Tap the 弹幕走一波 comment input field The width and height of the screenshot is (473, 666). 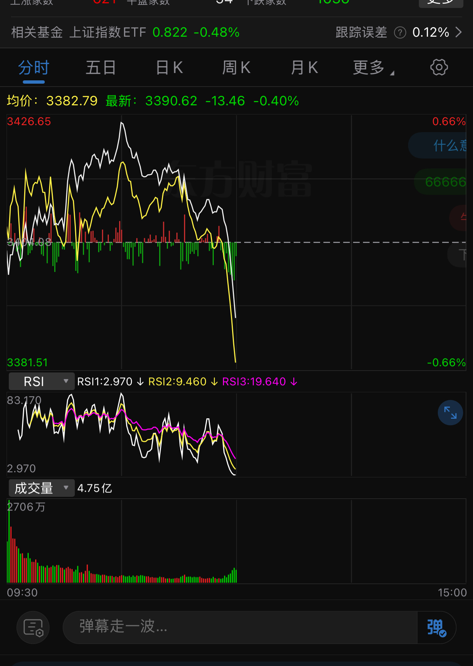(240, 627)
